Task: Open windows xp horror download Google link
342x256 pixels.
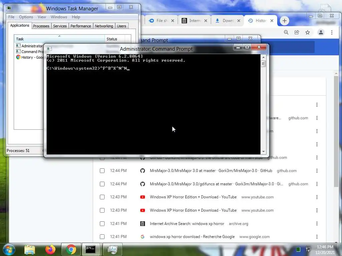Action: 192,237
